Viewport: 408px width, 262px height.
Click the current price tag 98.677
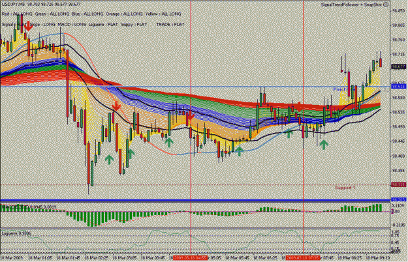click(399, 66)
